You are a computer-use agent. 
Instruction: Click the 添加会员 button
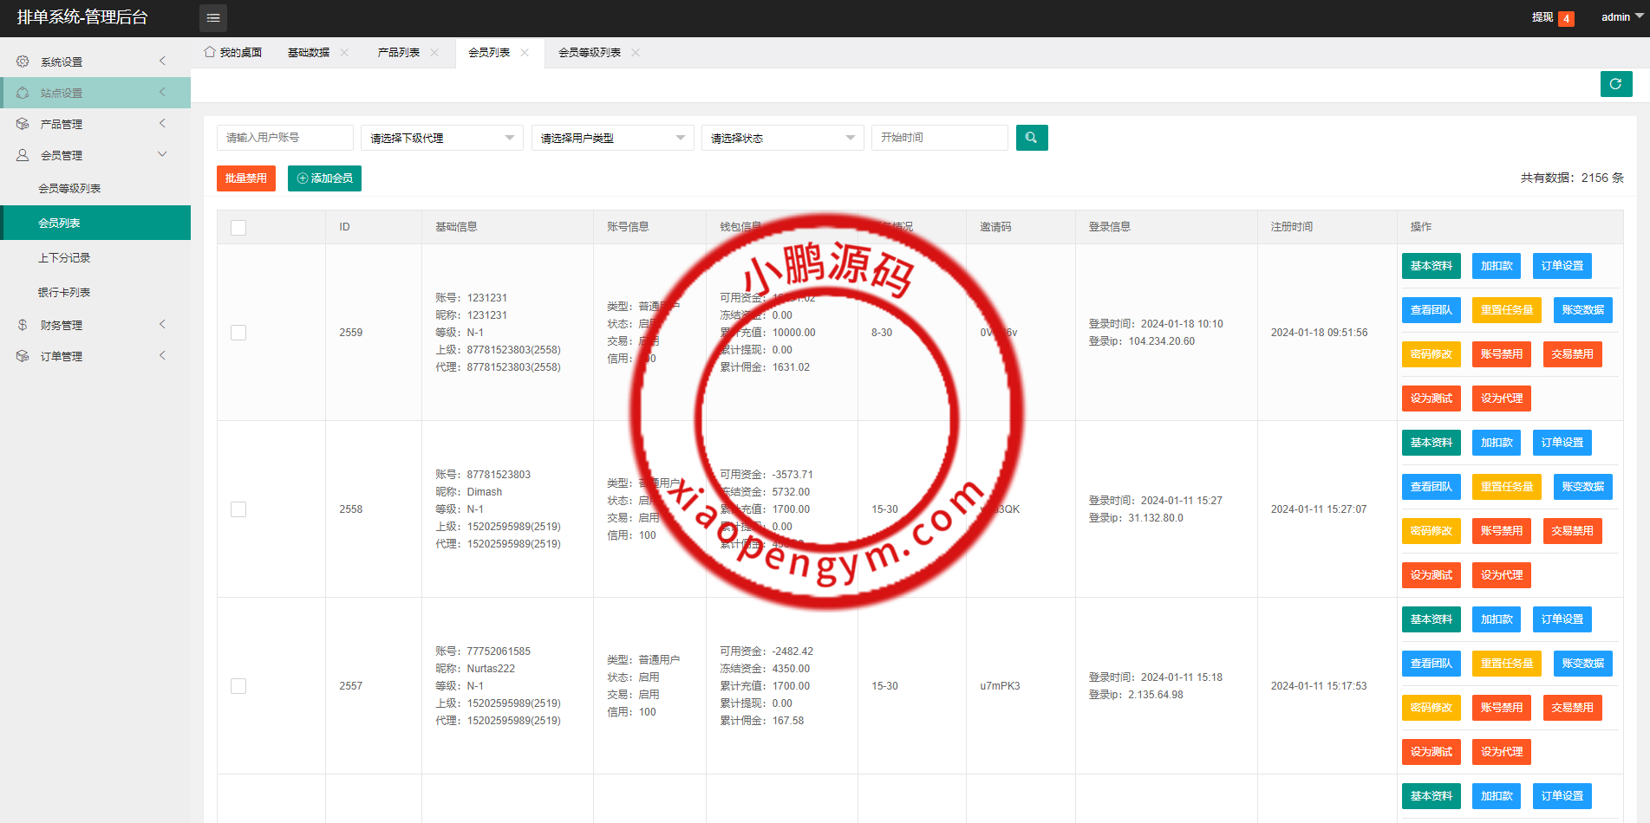tap(323, 178)
